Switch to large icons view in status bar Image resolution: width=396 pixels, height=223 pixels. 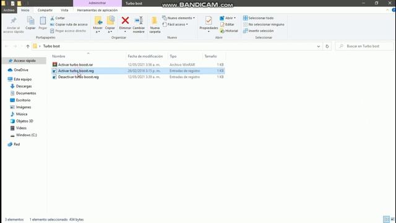tap(392, 219)
